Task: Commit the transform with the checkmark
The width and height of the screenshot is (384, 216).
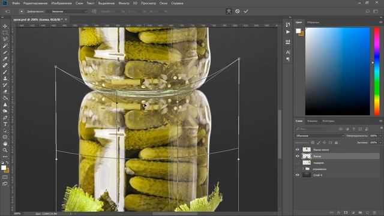Action: (x=246, y=11)
